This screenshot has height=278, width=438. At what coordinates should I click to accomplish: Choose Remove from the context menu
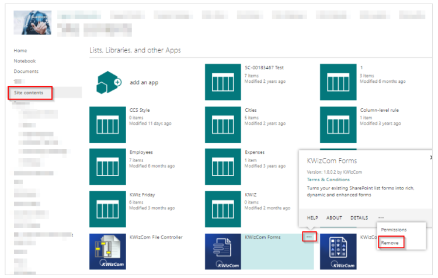(x=390, y=243)
